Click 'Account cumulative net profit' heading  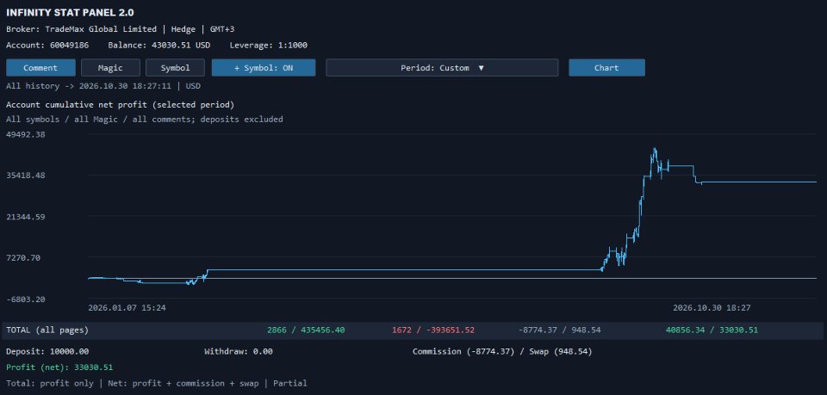(121, 105)
